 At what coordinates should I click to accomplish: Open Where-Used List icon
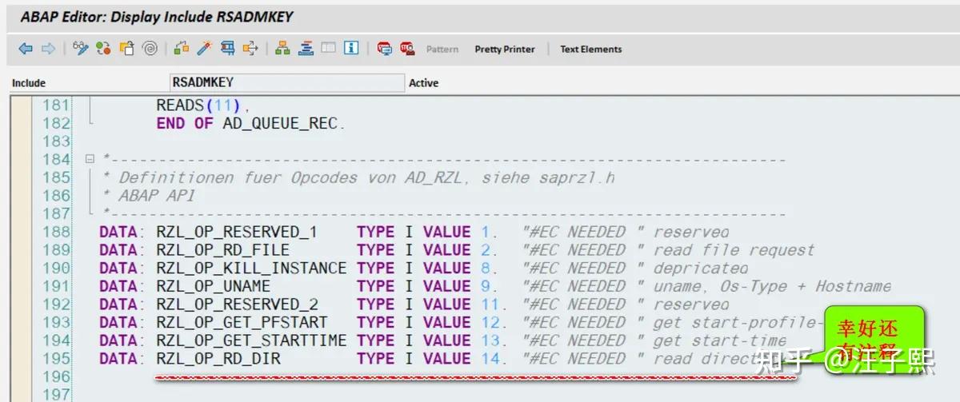(x=227, y=49)
